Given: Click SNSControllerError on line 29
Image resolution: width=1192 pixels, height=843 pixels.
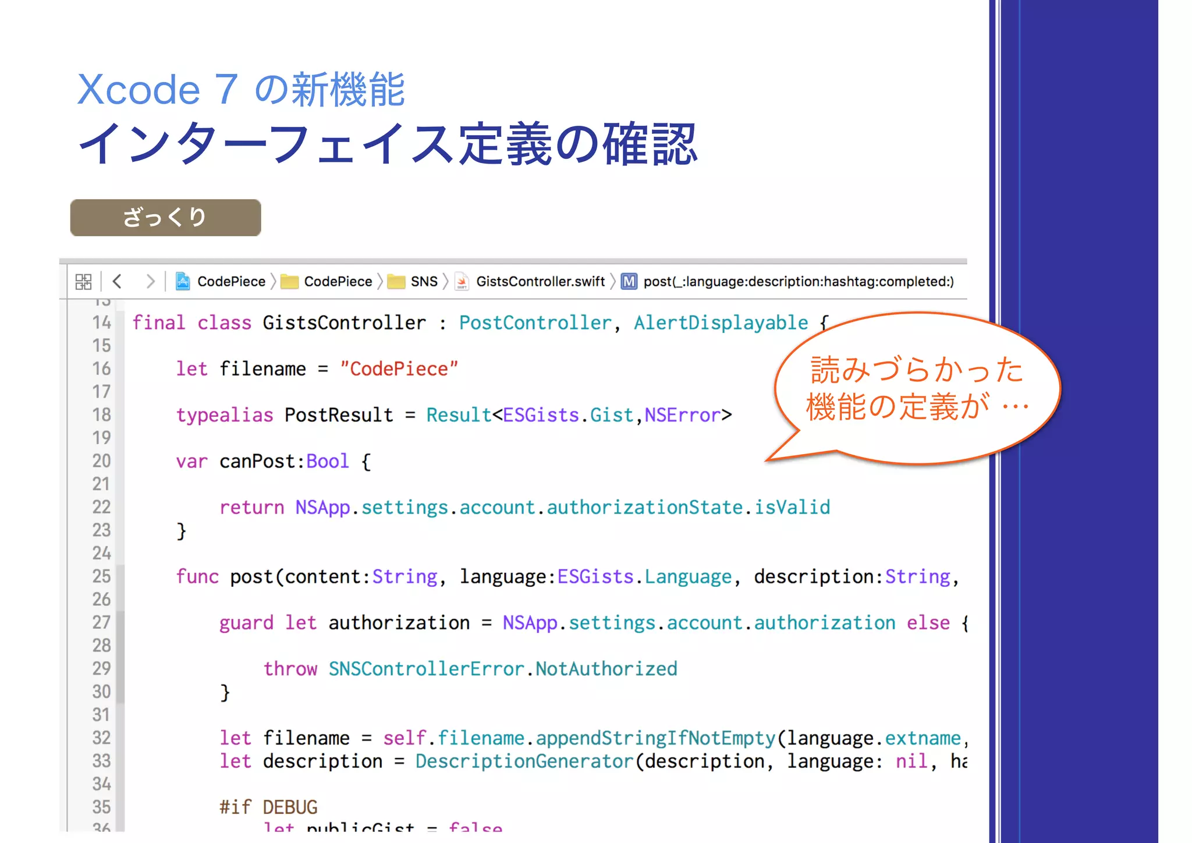Looking at the screenshot, I should pos(427,669).
